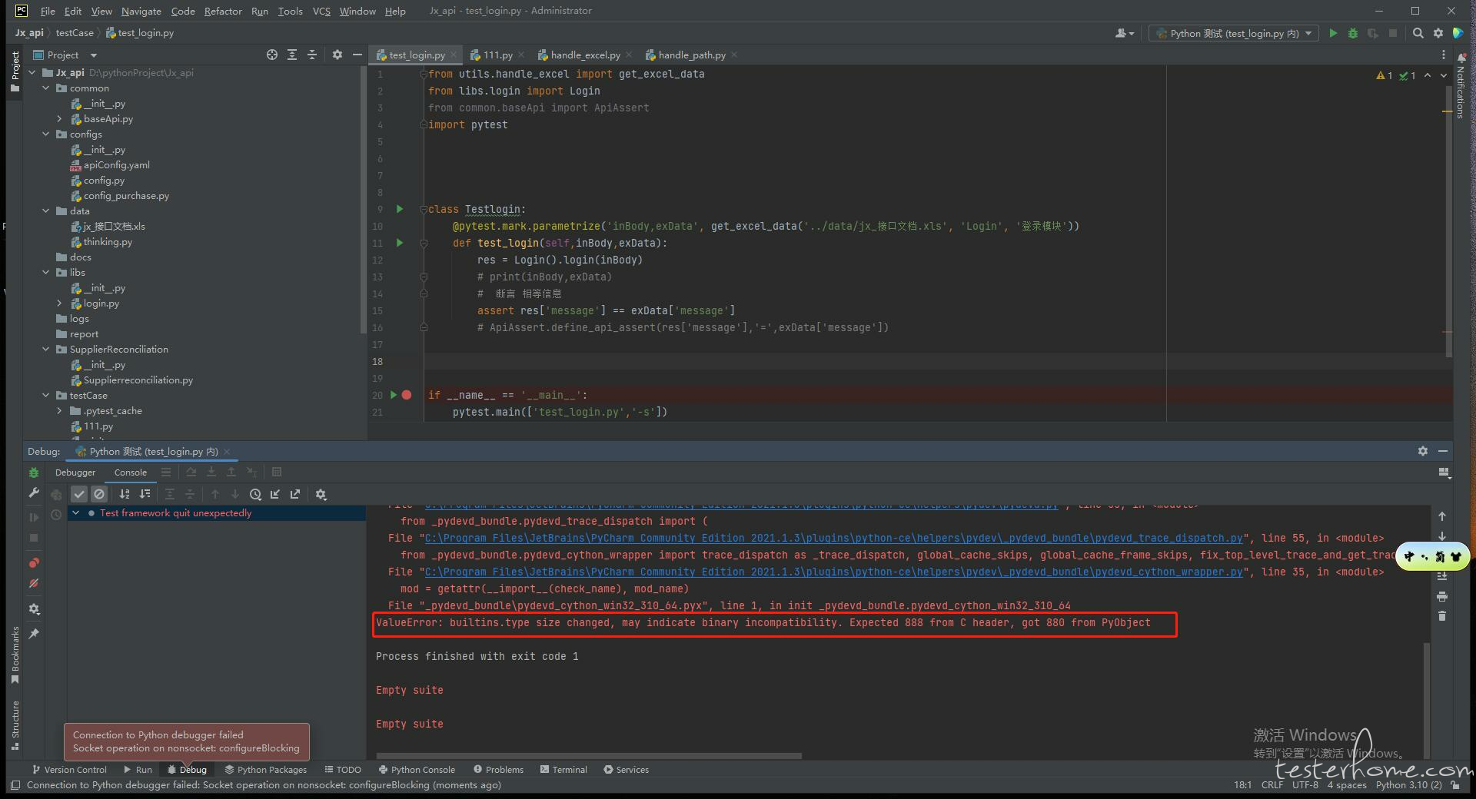The height and width of the screenshot is (799, 1476).
Task: Switch to handle_excel.py editor tab
Action: [584, 55]
